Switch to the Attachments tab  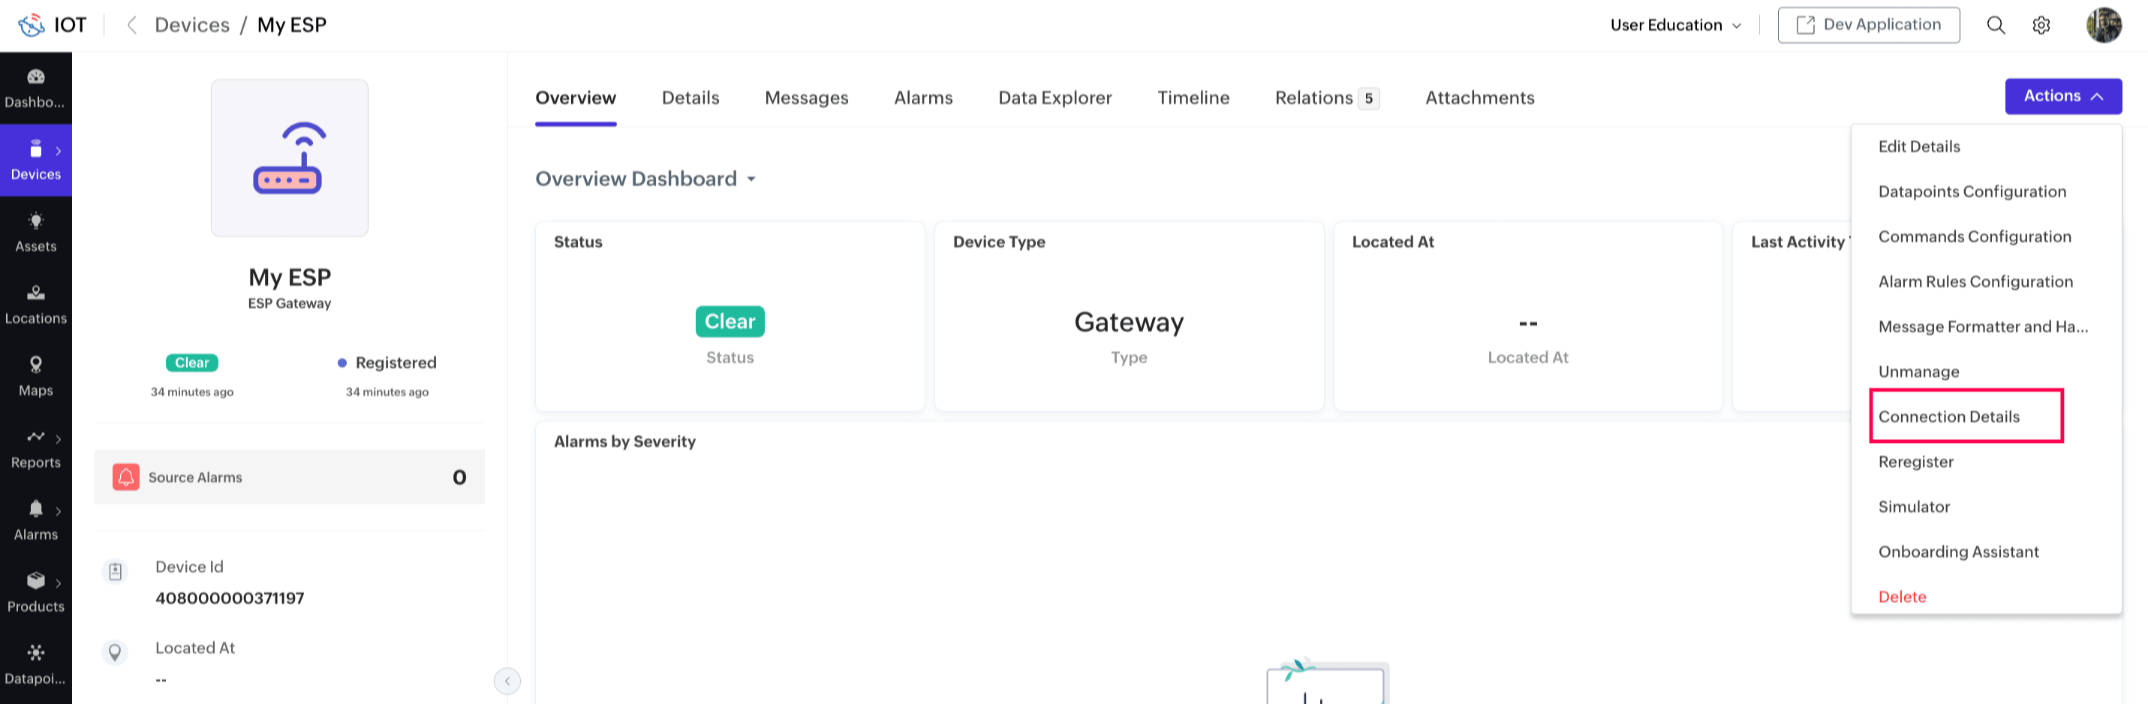1479,98
